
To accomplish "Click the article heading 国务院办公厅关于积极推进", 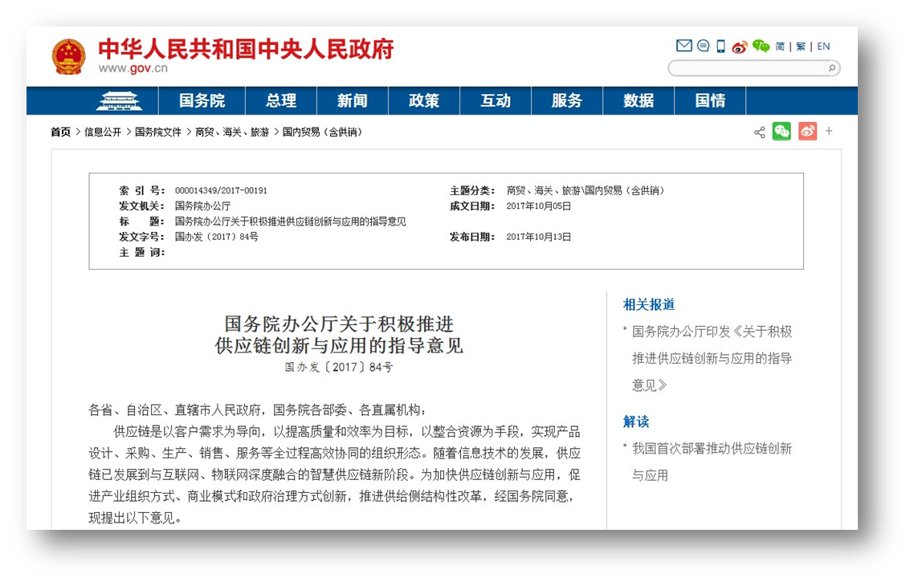I will (339, 324).
